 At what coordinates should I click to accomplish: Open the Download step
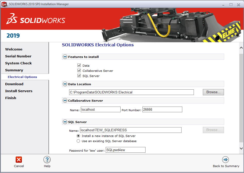[x=14, y=84]
